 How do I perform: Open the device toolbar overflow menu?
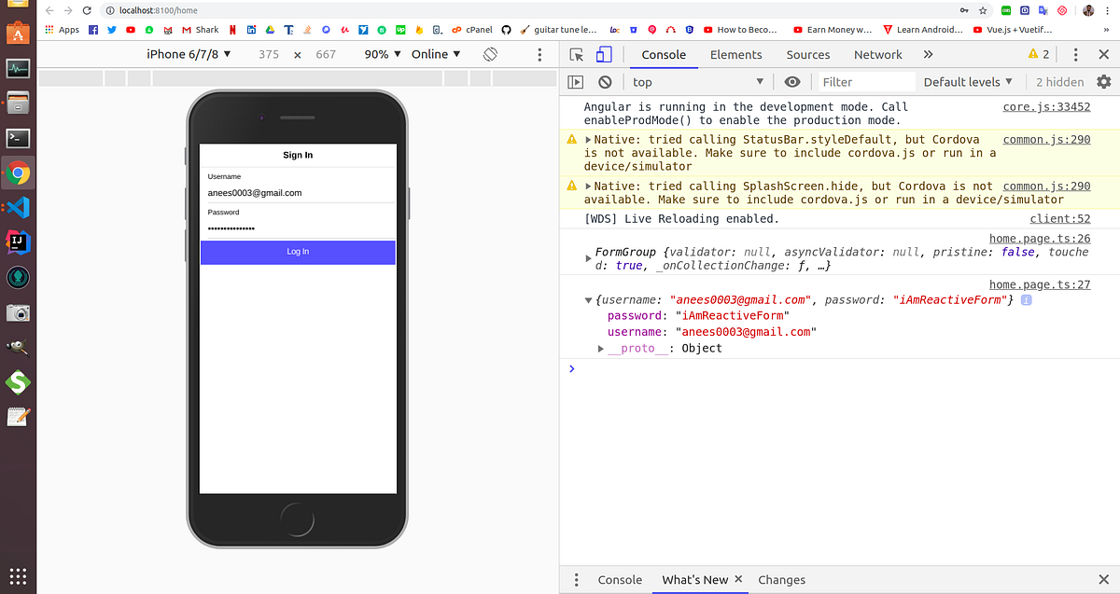539,55
